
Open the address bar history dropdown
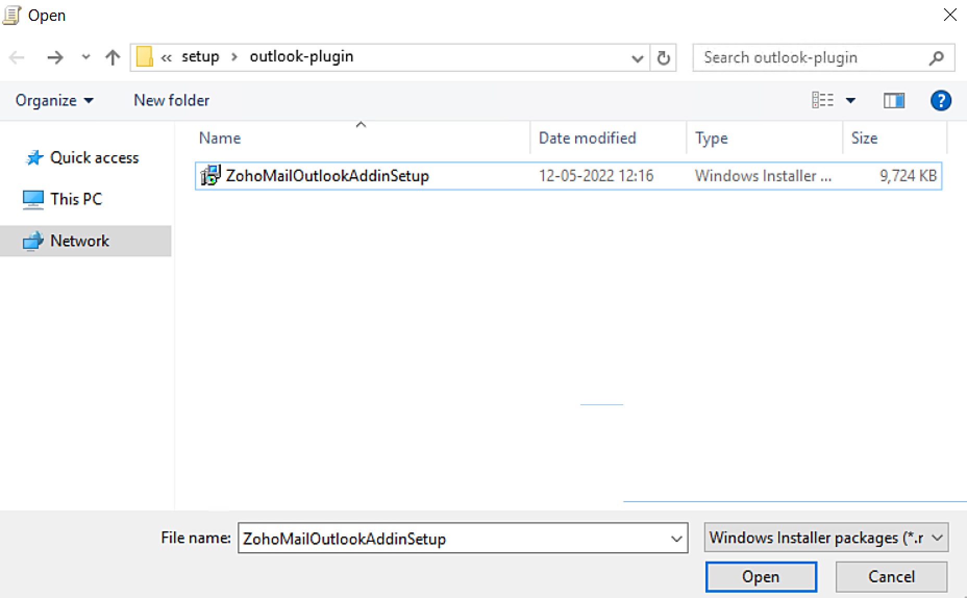tap(637, 58)
